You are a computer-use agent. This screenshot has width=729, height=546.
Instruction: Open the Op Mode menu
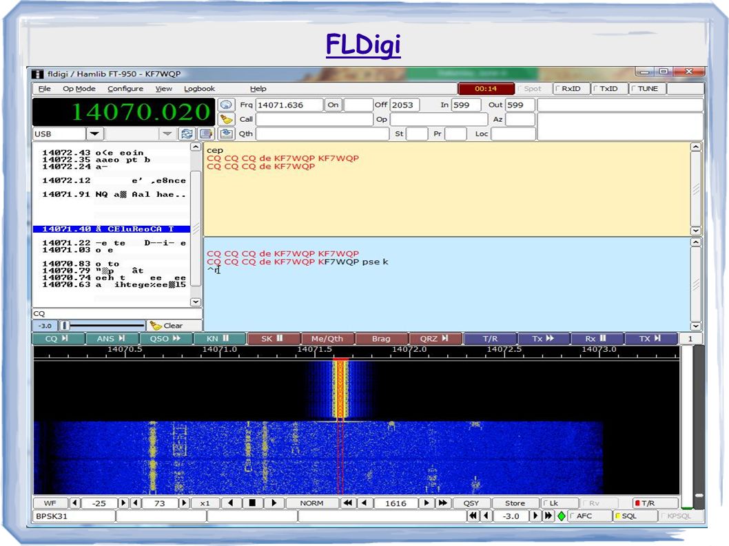point(79,89)
